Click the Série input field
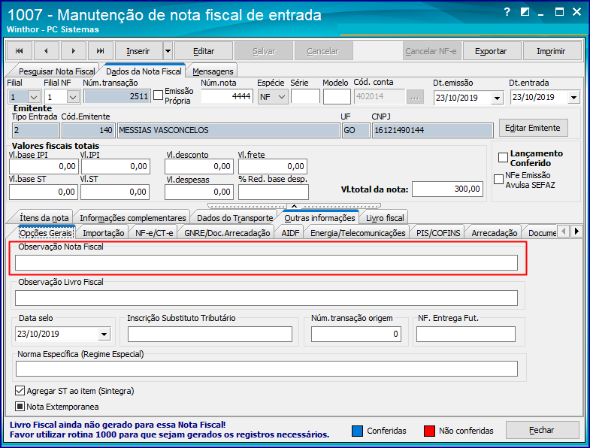Image resolution: width=590 pixels, height=448 pixels. click(305, 96)
